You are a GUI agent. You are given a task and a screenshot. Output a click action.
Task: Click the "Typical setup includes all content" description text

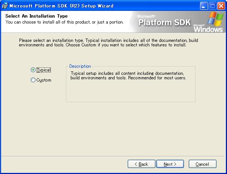[x=128, y=76]
